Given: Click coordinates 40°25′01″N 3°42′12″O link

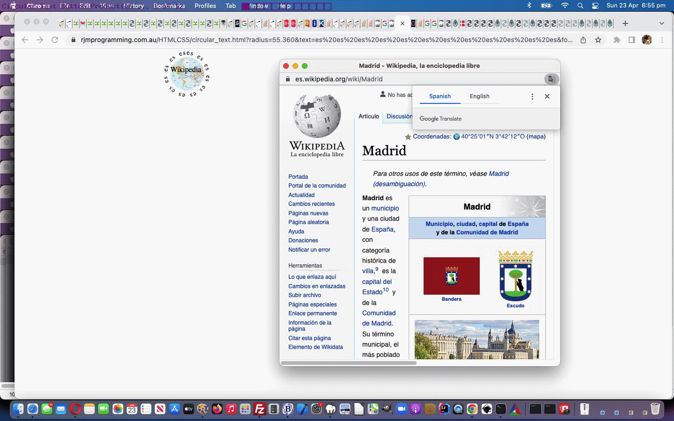Looking at the screenshot, I should coord(493,137).
